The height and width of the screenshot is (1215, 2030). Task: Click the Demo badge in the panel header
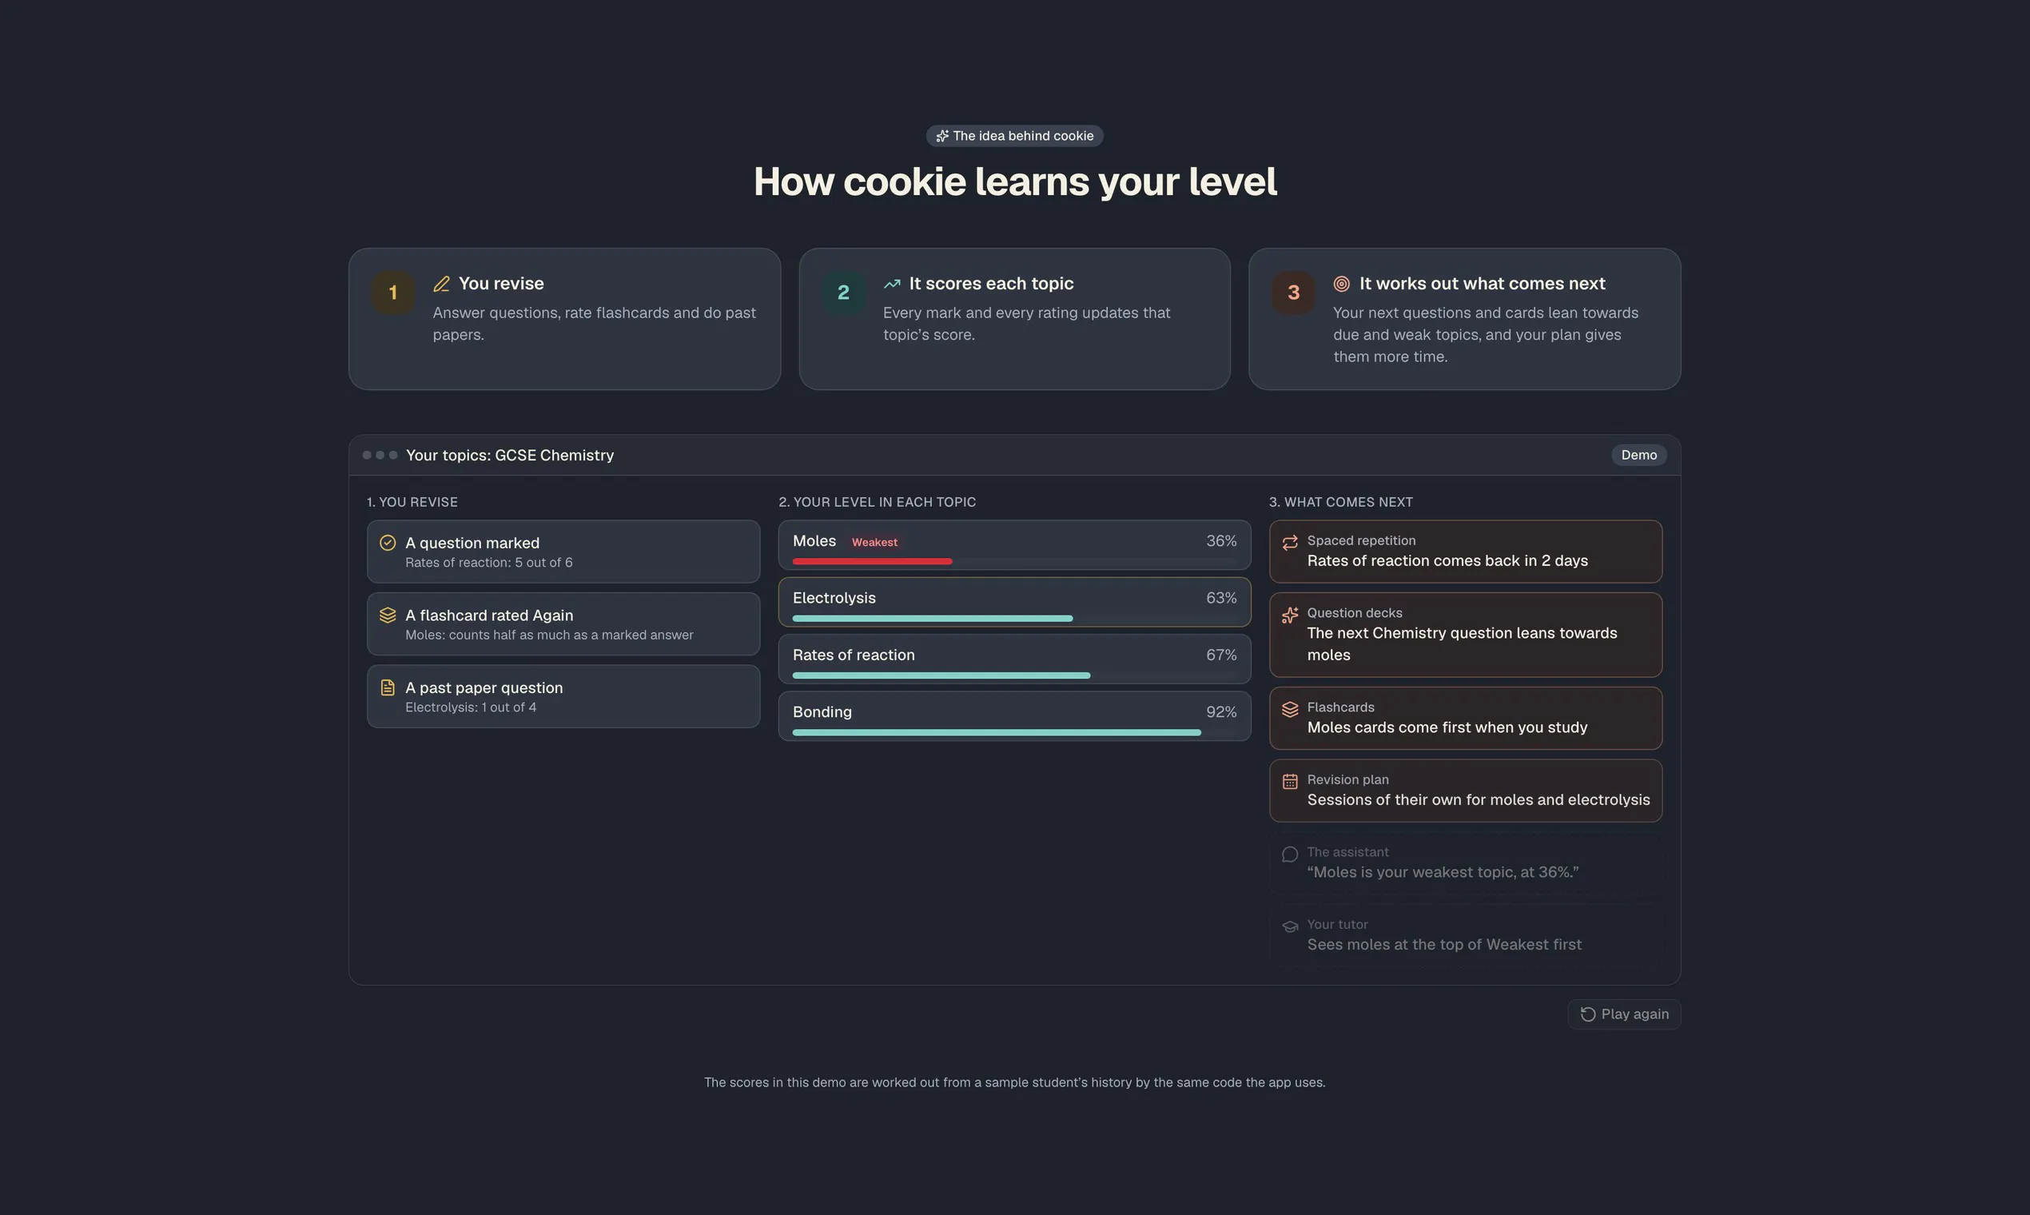pyautogui.click(x=1638, y=454)
